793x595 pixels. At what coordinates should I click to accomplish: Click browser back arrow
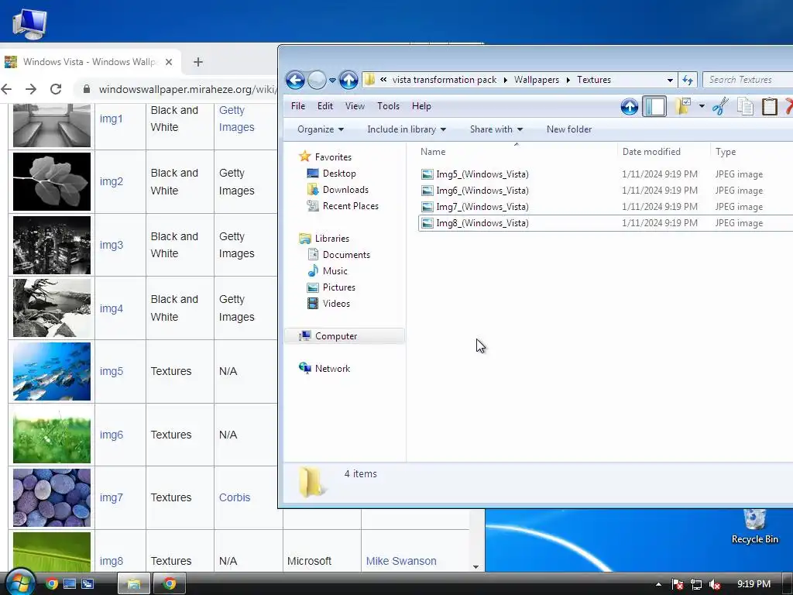[6, 89]
